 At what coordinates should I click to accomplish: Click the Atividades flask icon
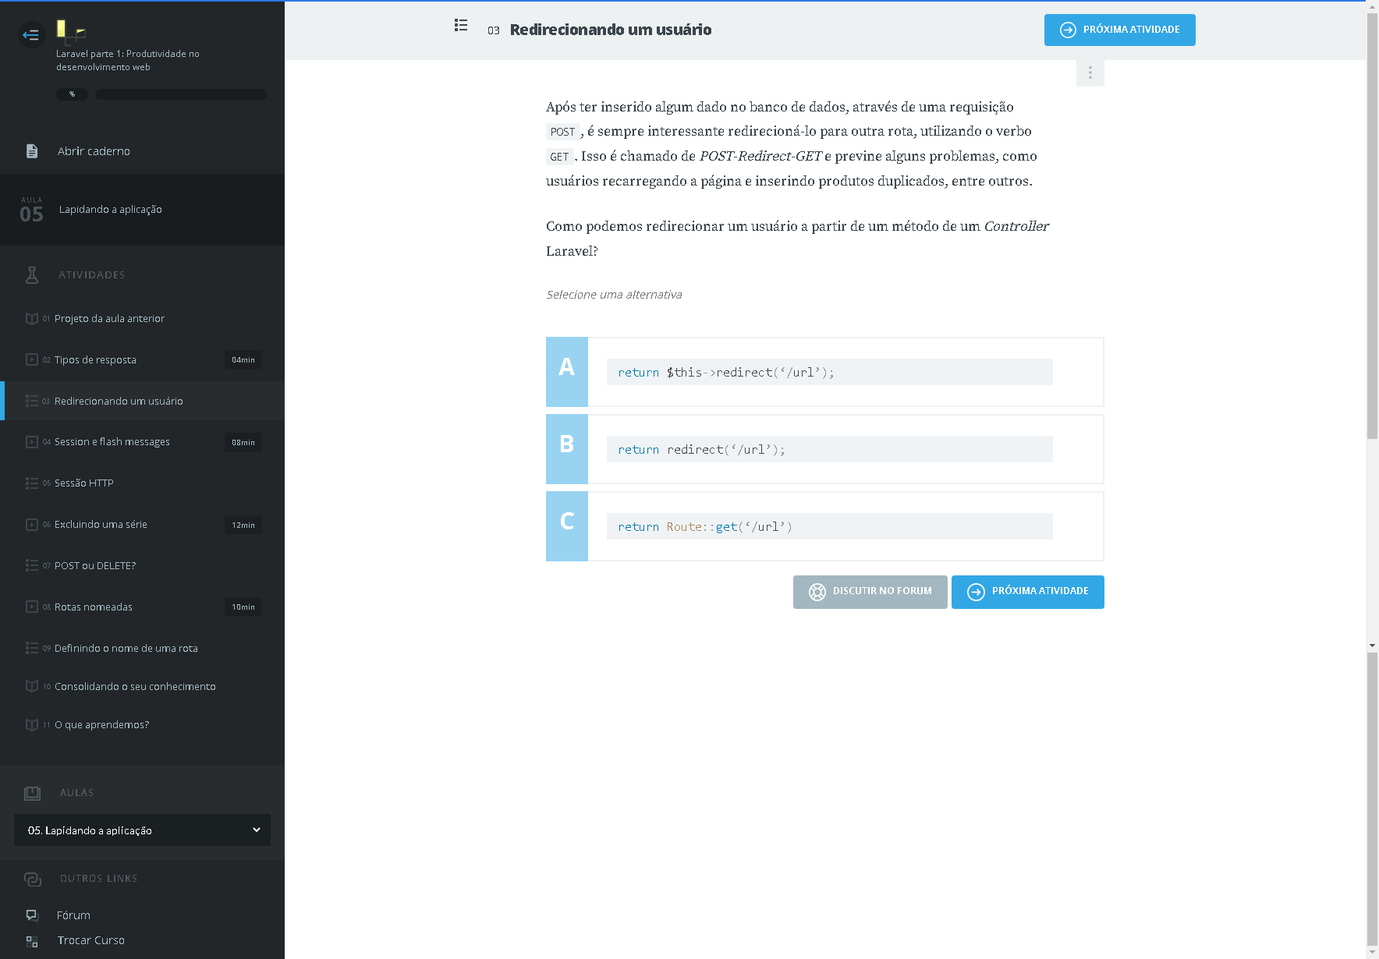click(x=32, y=274)
